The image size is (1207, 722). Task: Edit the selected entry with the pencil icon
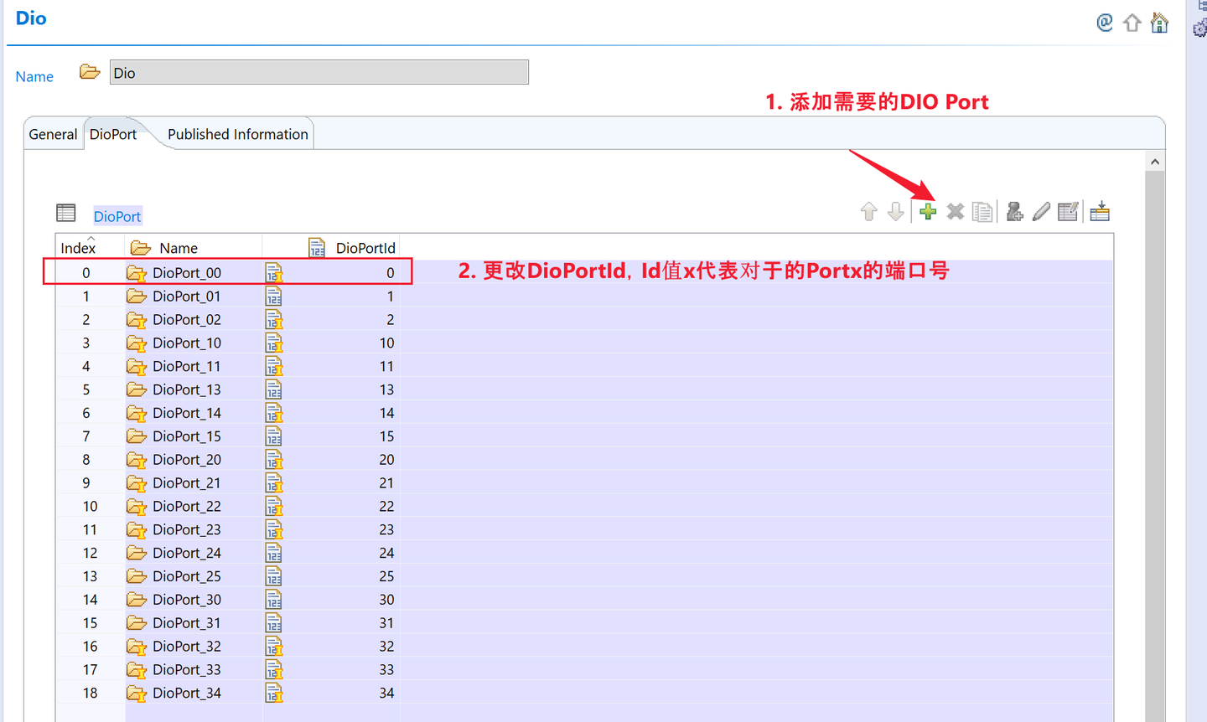[x=1041, y=211]
